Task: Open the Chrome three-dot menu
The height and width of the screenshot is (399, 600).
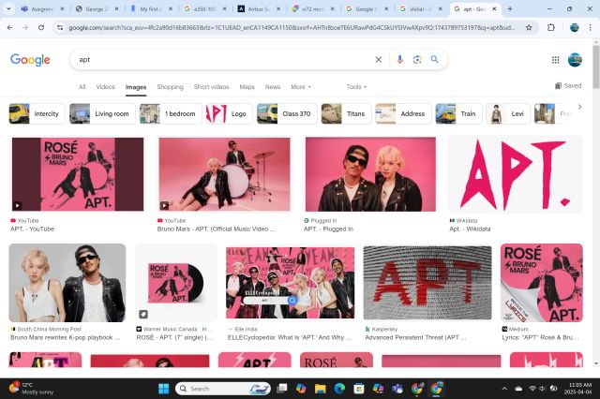Action: [590, 27]
